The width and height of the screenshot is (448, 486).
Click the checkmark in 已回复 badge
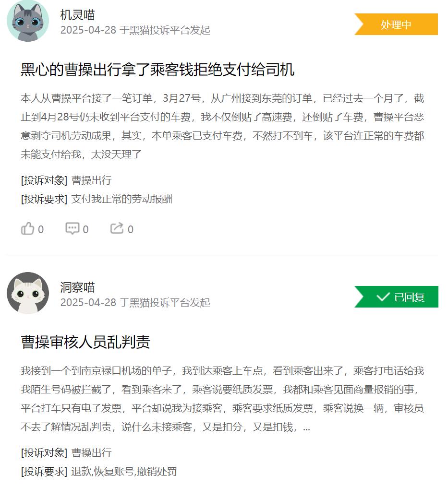(383, 296)
